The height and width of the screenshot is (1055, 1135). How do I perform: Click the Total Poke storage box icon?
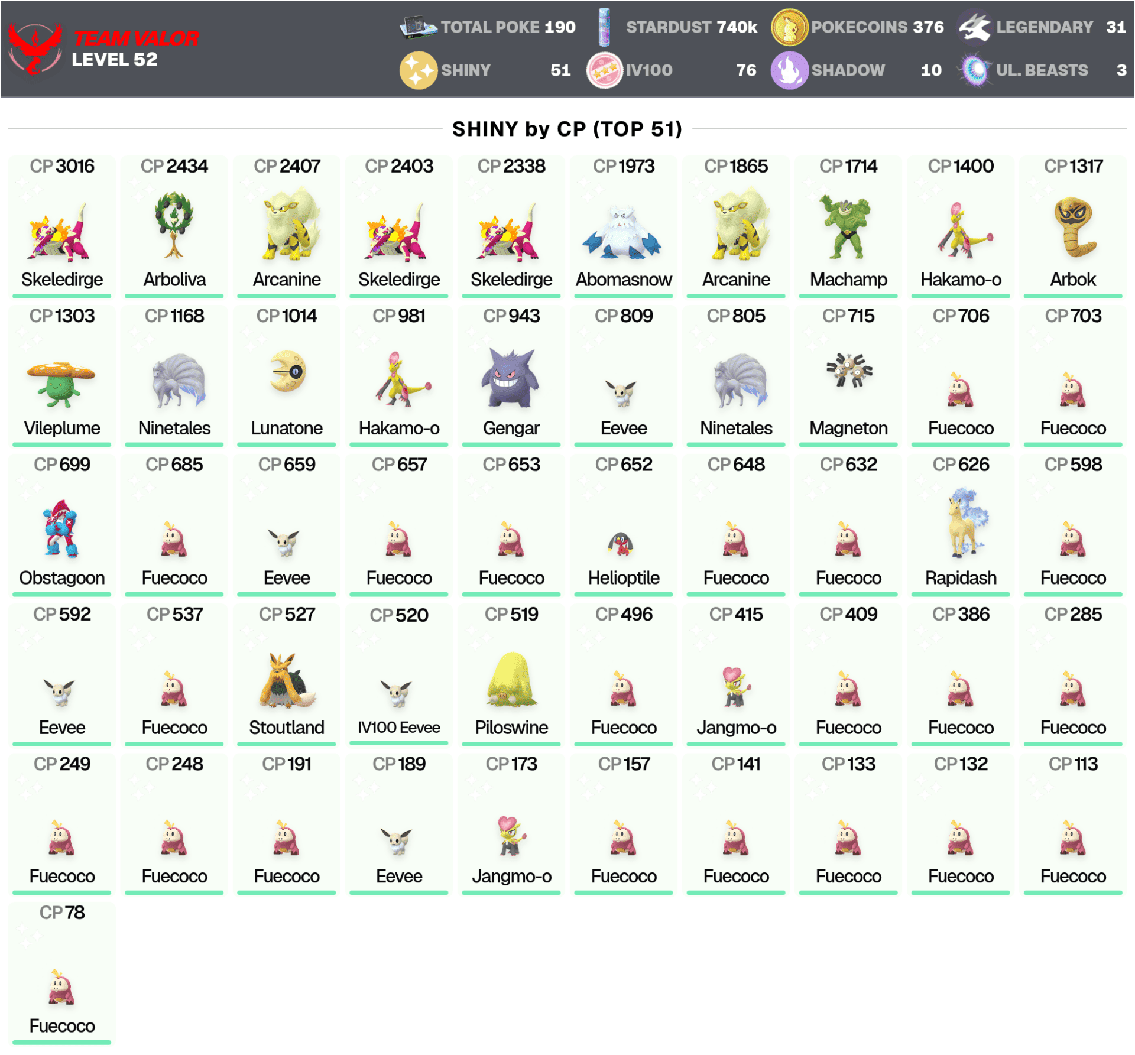coord(419,27)
